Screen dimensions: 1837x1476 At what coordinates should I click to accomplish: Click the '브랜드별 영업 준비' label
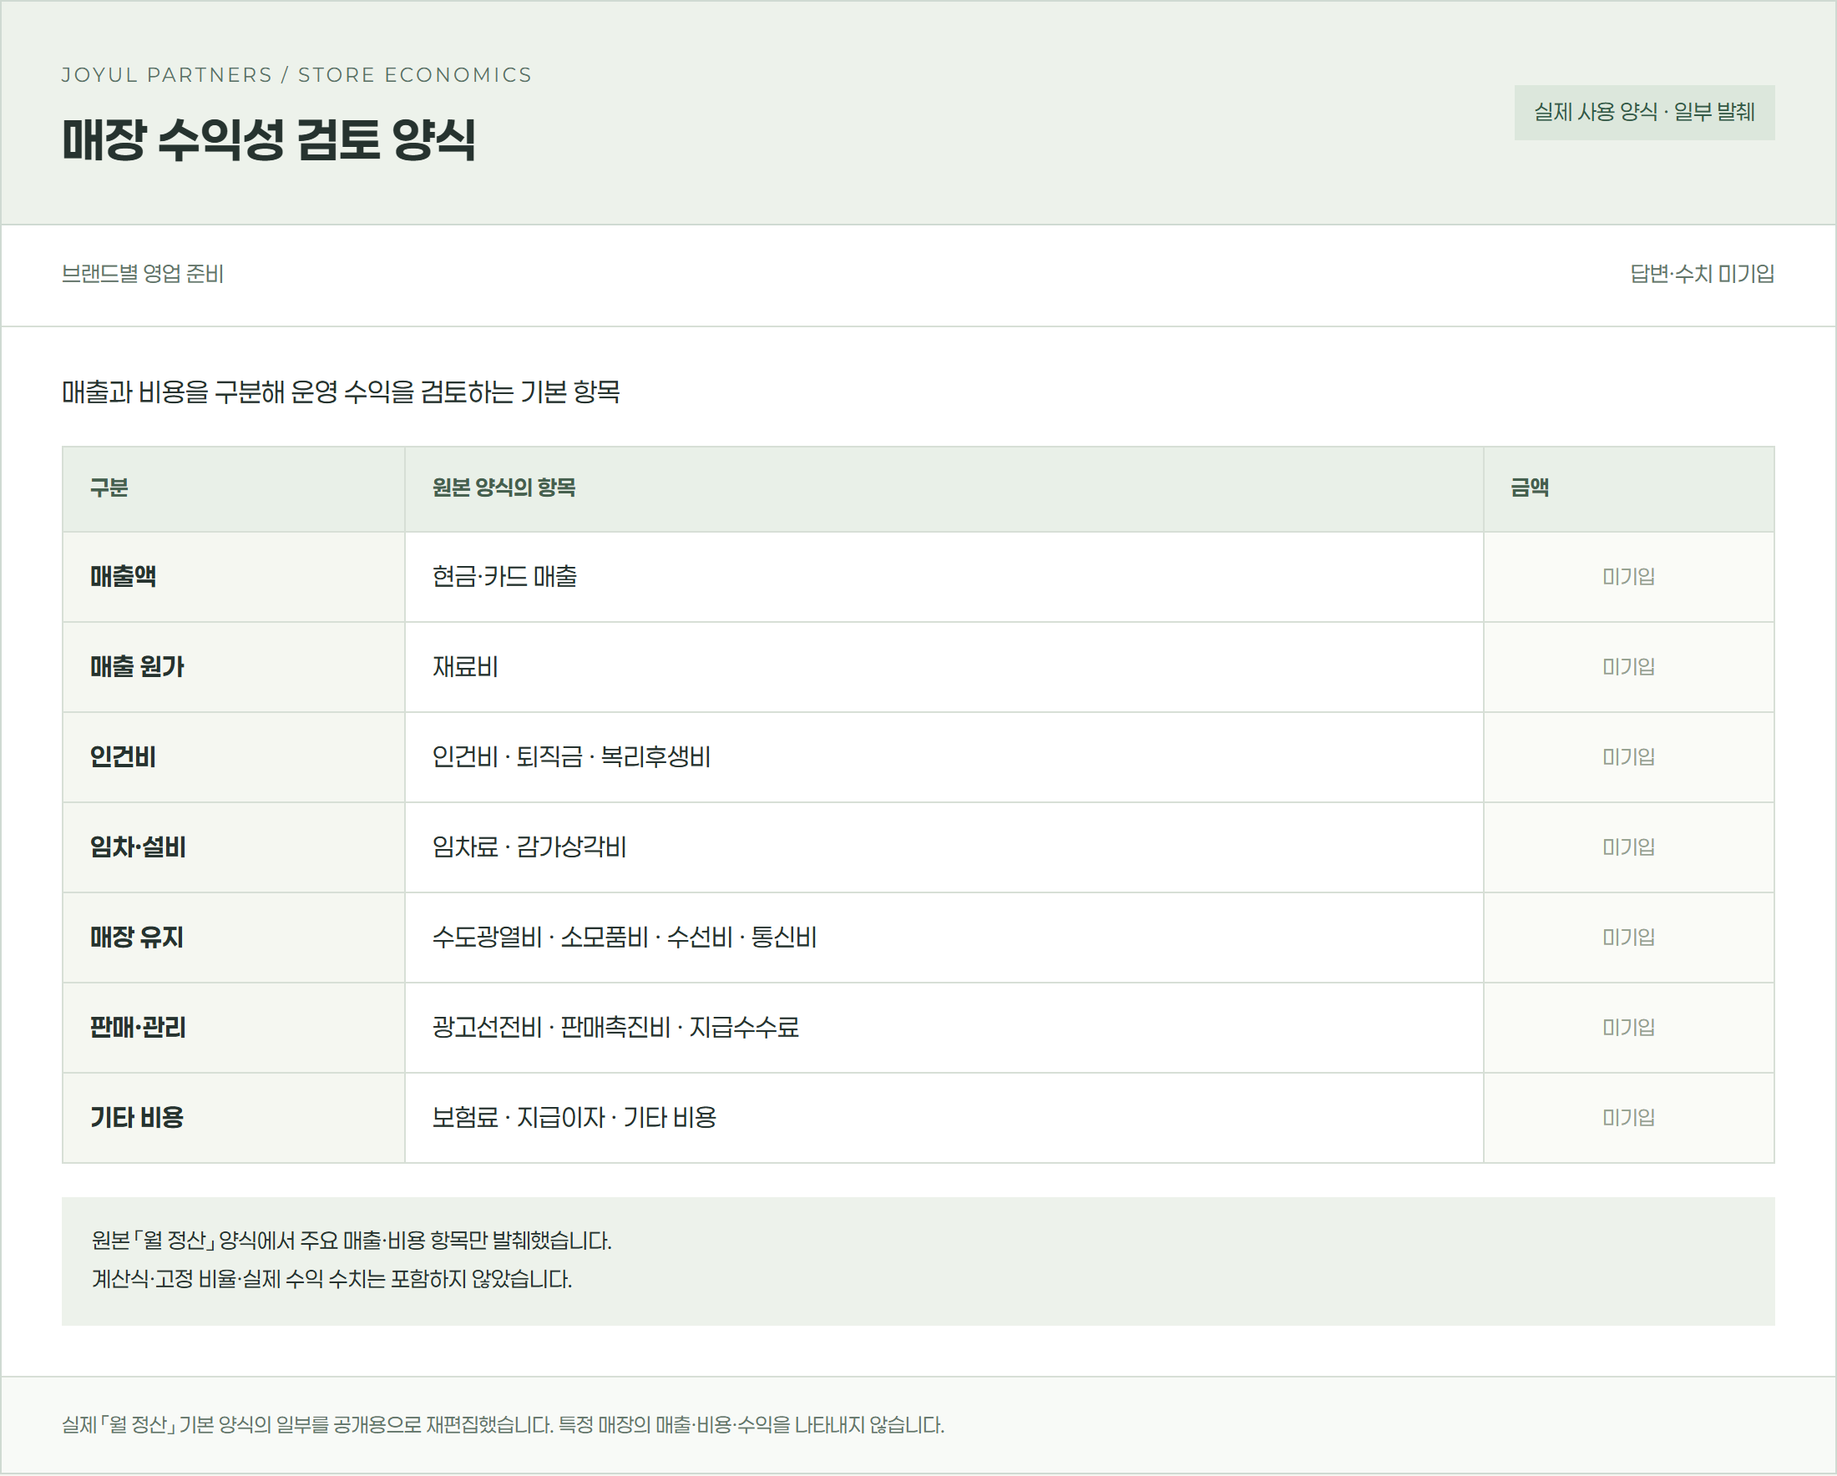[142, 275]
